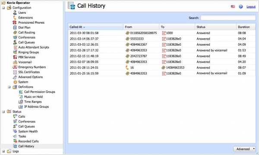Open the Dial Plan icon

15,28
